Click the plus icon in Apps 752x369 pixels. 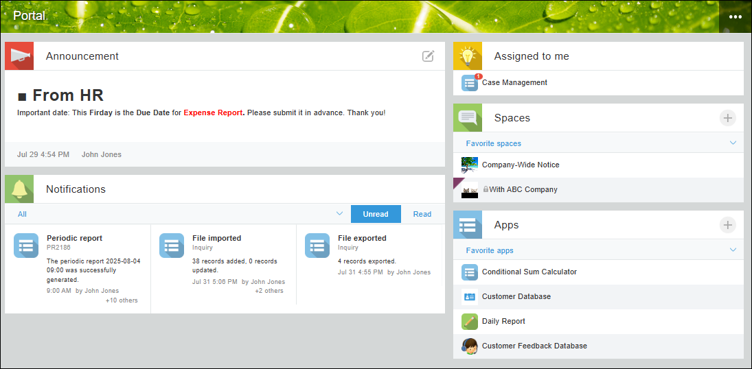pos(728,225)
